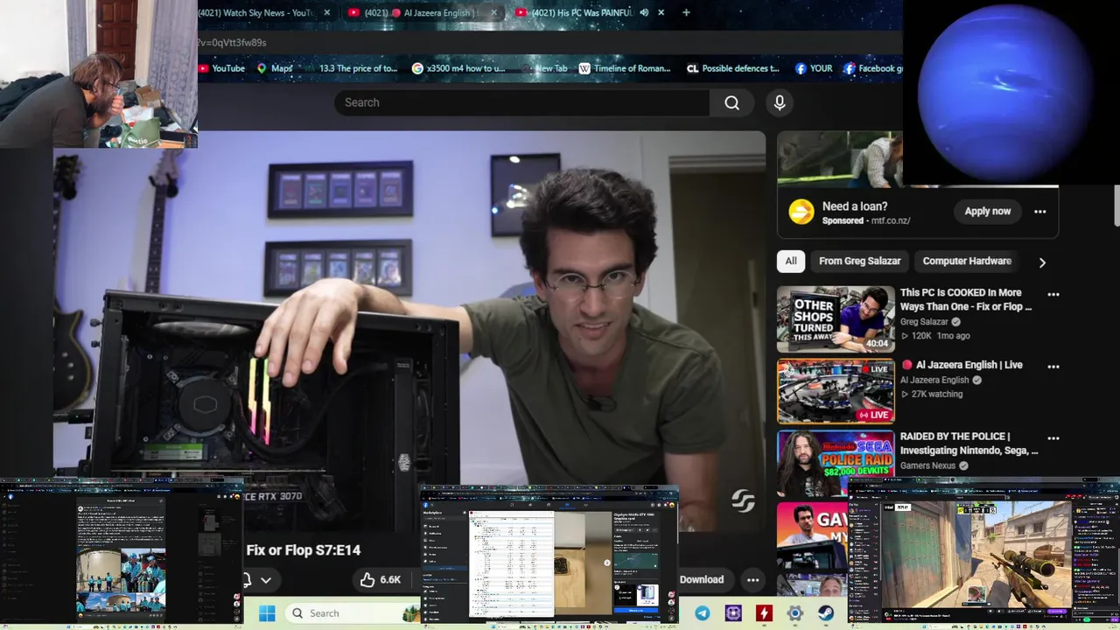Open the Need a loan ad image
The image size is (1120, 630).
839,159
